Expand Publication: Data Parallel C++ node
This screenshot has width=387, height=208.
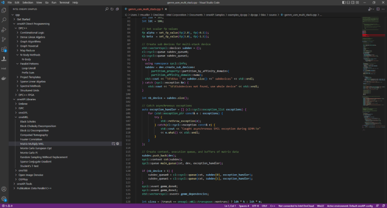14,188
